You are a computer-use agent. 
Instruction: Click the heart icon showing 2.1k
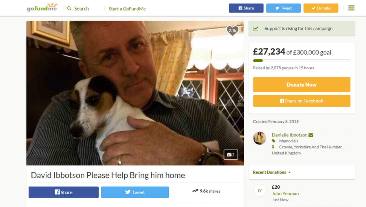[x=232, y=30]
